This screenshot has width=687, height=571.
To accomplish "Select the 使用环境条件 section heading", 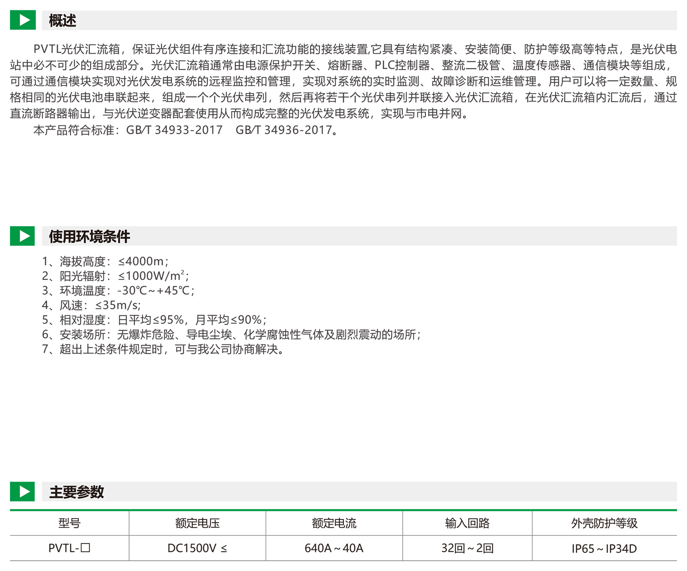I will pos(89,236).
